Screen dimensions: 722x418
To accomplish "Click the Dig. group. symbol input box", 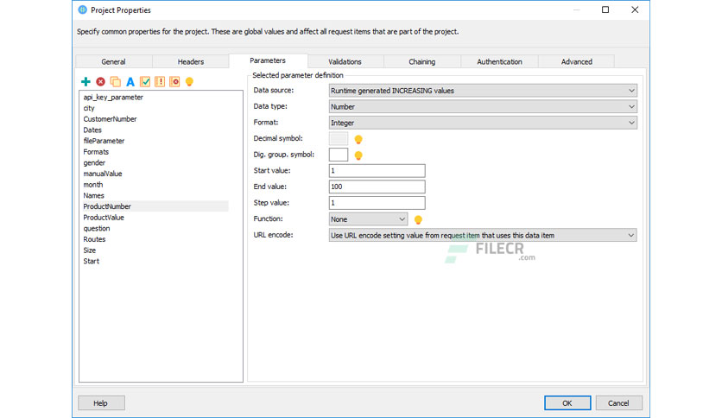I will [339, 155].
